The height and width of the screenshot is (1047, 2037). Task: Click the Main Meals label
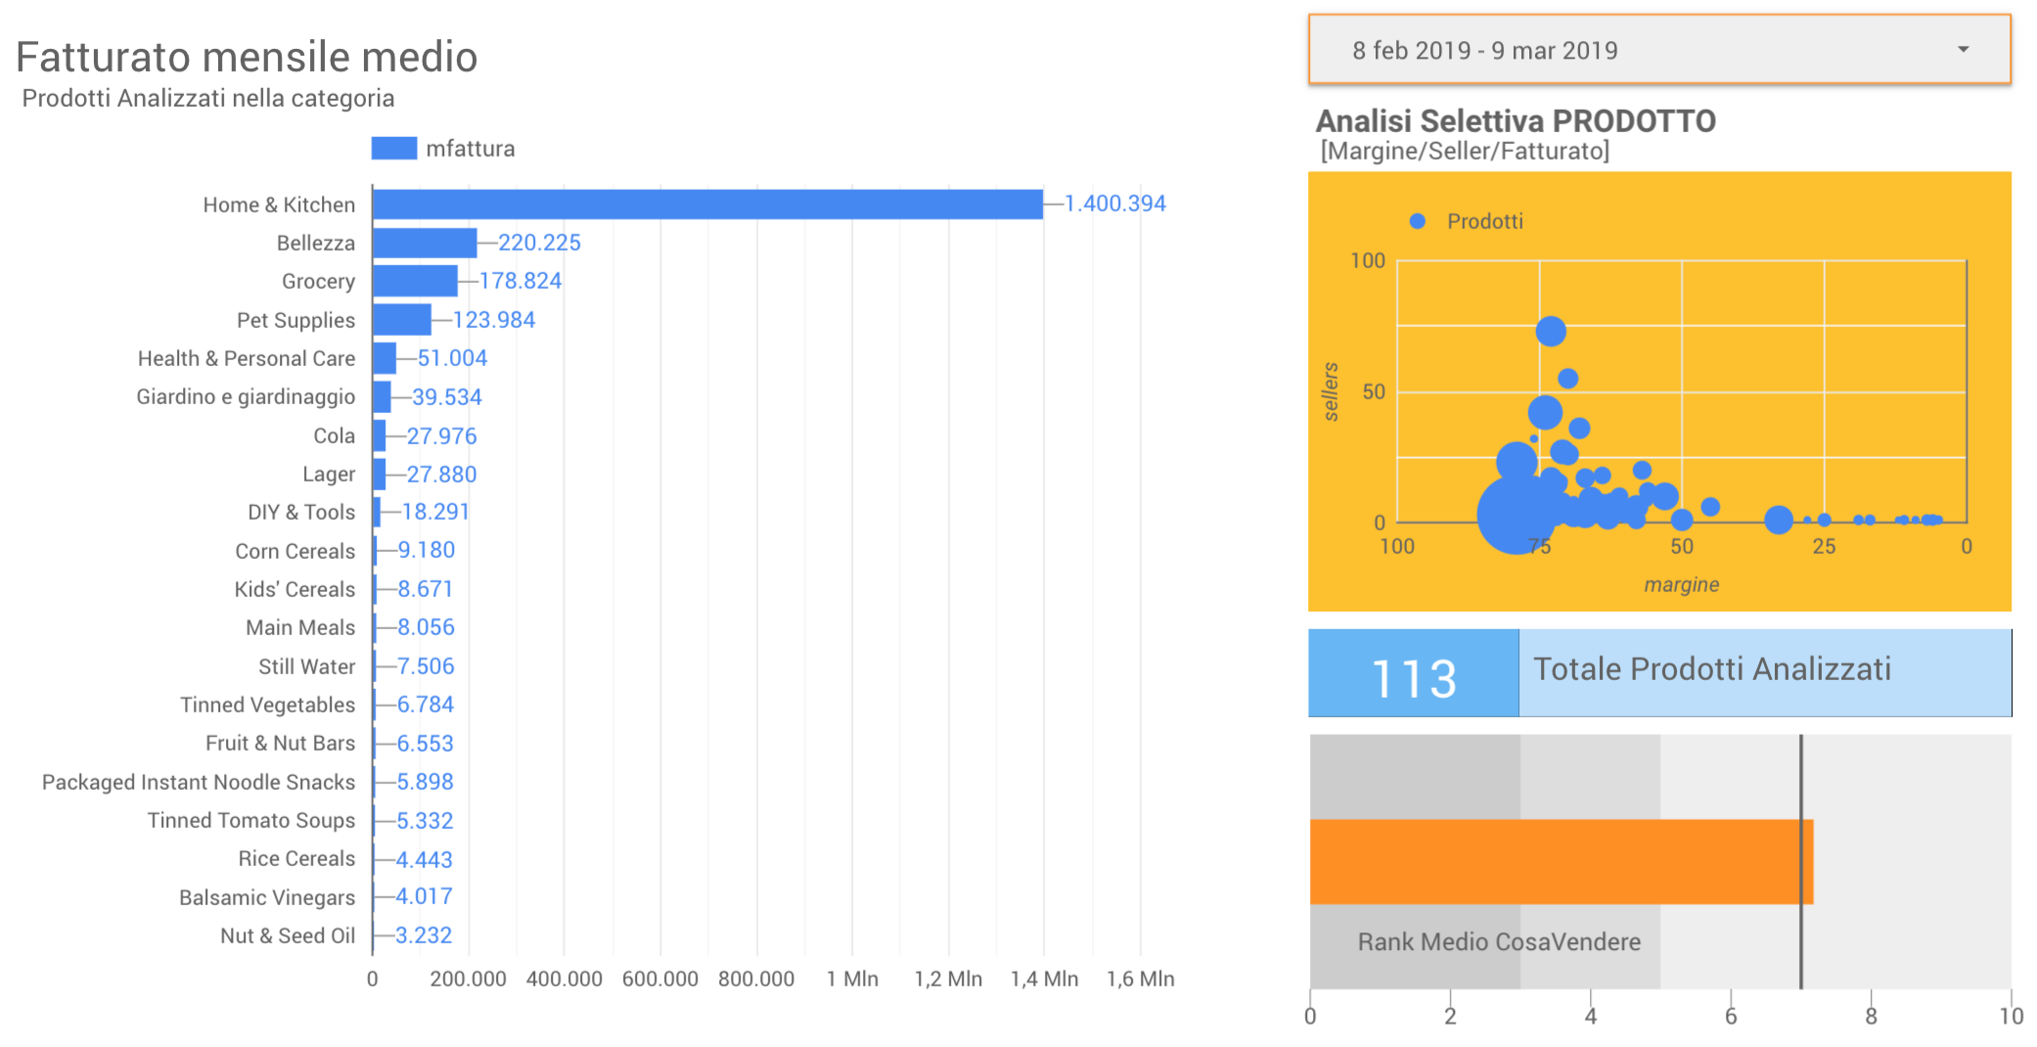pos(300,627)
